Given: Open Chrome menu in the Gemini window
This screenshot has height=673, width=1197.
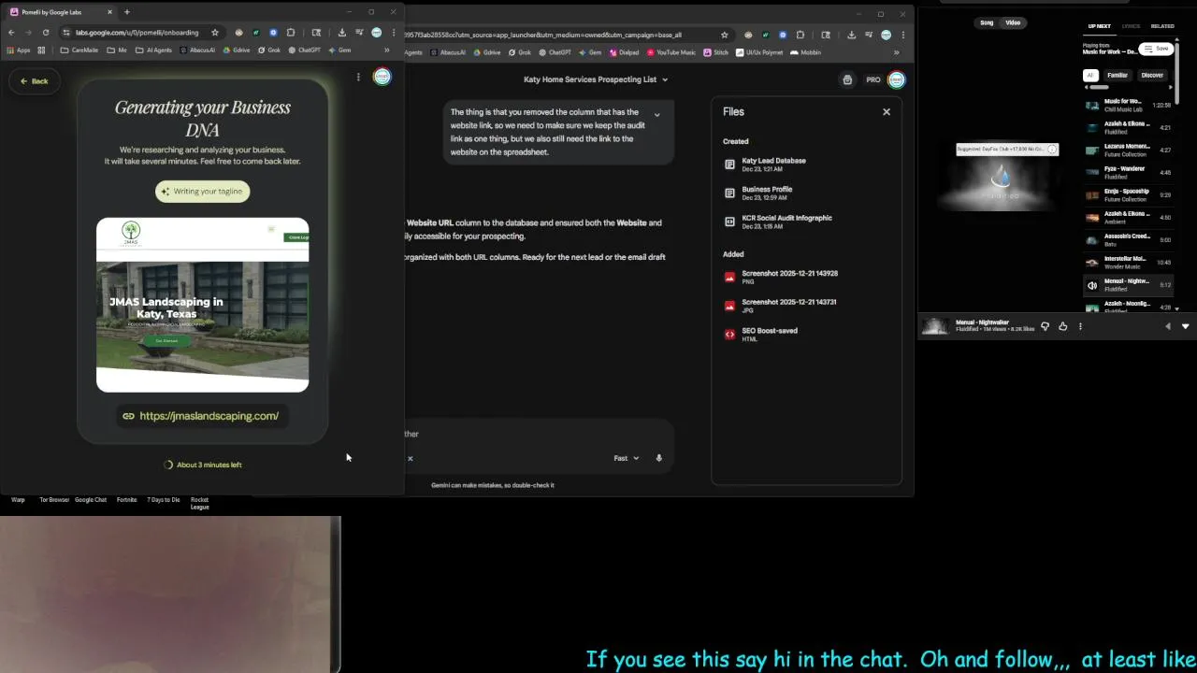Looking at the screenshot, I should tap(902, 35).
